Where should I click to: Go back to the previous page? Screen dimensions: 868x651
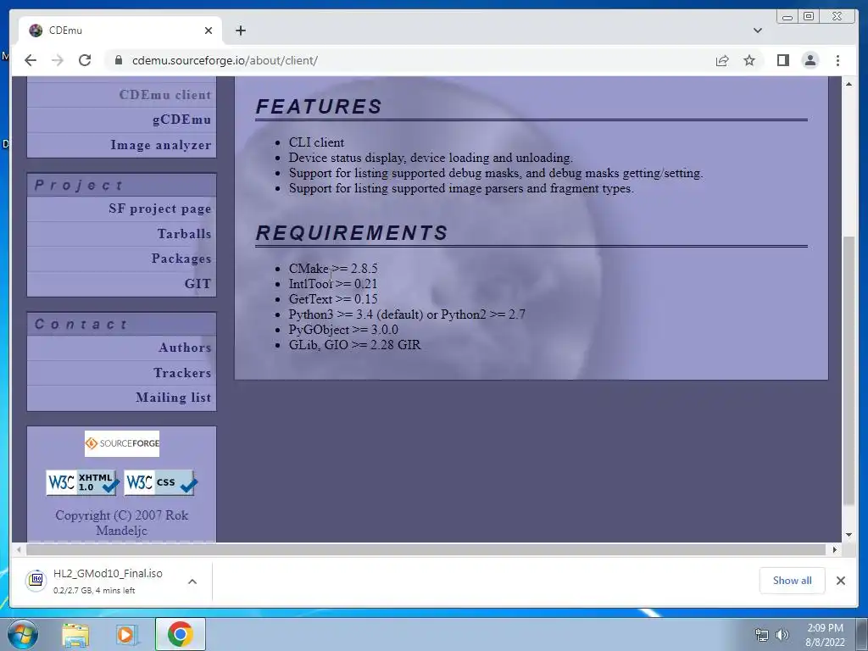pos(31,60)
